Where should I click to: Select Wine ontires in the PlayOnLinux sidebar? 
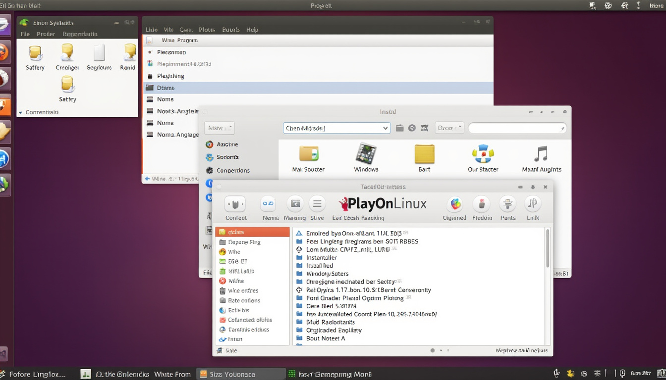(252, 291)
